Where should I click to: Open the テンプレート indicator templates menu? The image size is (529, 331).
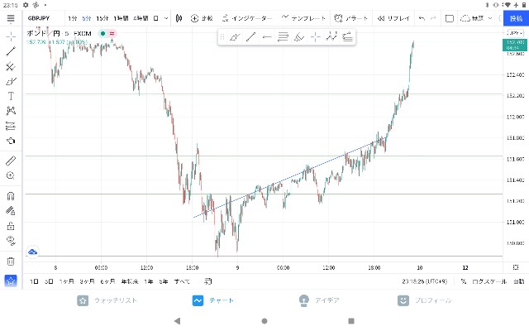(303, 18)
